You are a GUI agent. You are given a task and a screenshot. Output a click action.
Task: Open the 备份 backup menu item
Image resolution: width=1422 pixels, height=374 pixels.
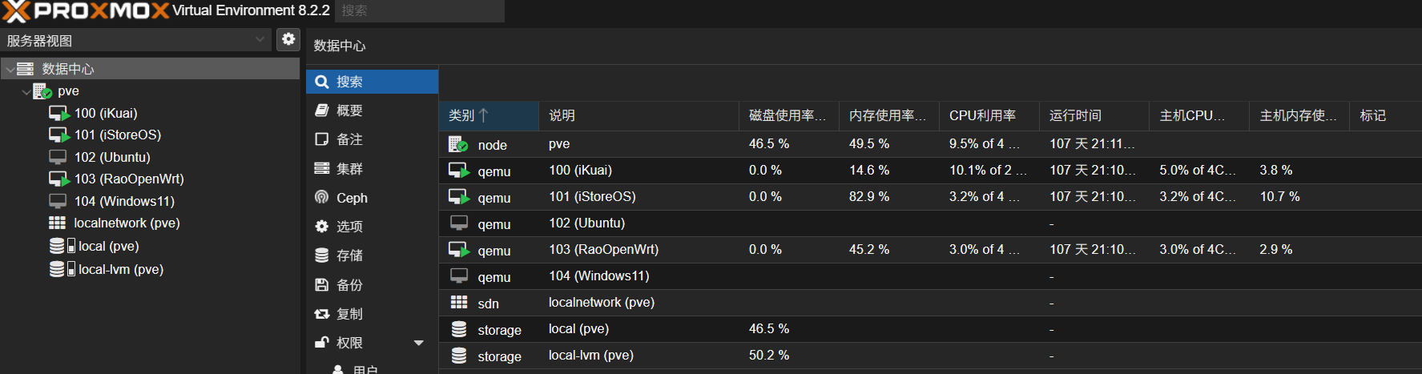(349, 285)
